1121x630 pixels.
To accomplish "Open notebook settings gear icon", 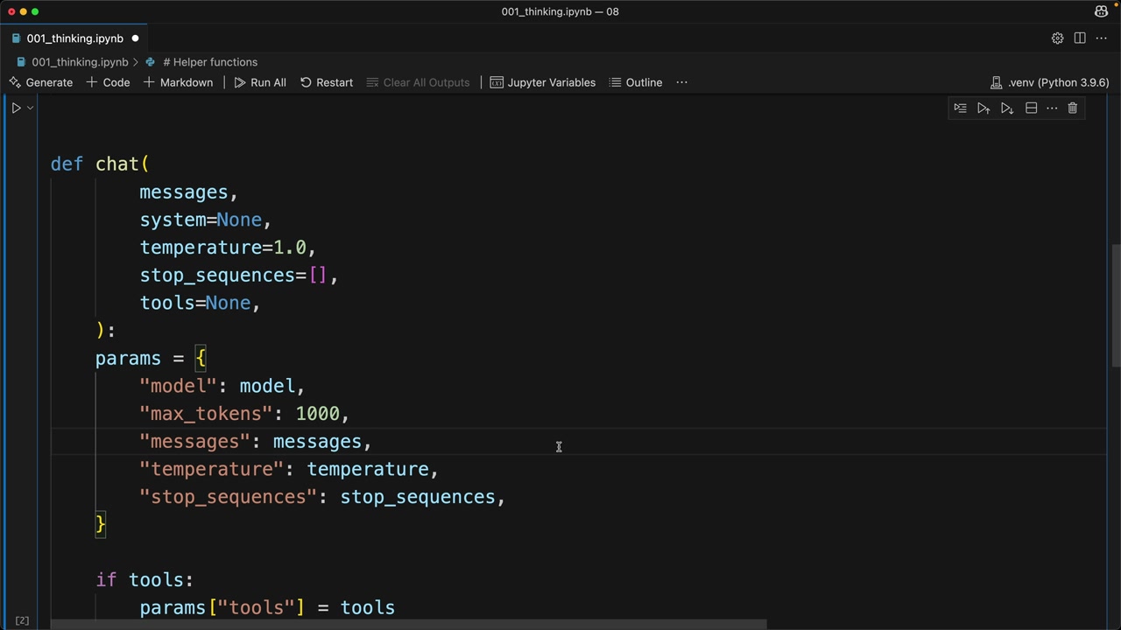I will [x=1057, y=38].
